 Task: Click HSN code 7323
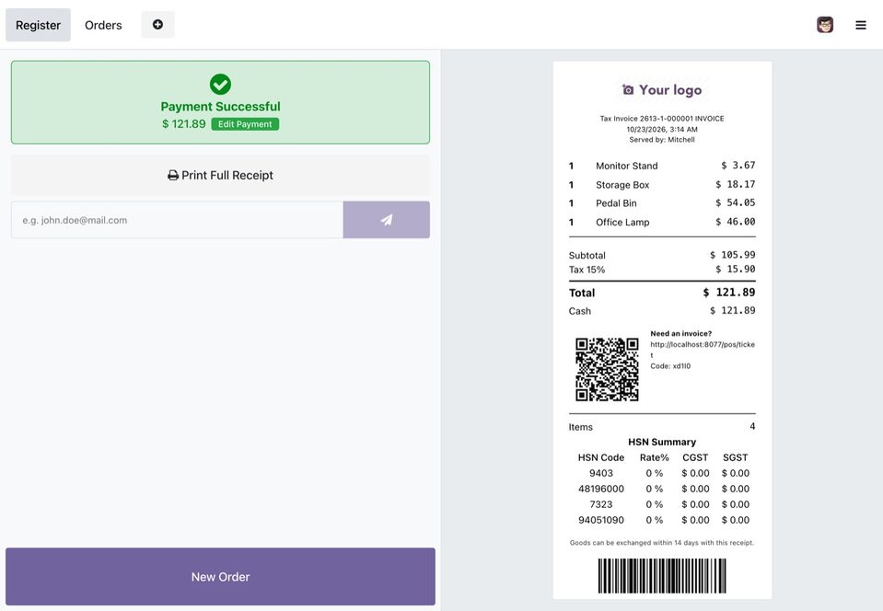tap(601, 504)
